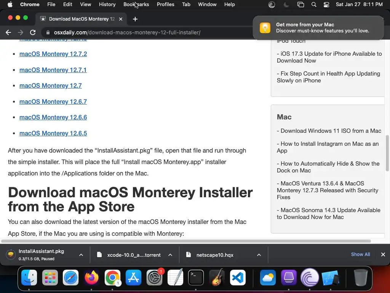Open Automatically Hide & Show Dock article
Screen dimensions: 390x293
point(328,167)
